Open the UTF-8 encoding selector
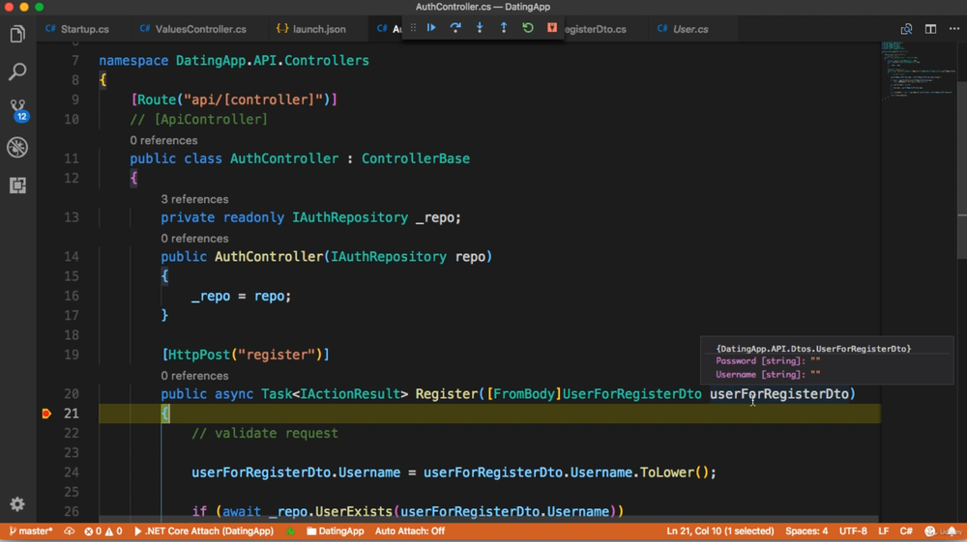This screenshot has width=967, height=542. tap(853, 531)
